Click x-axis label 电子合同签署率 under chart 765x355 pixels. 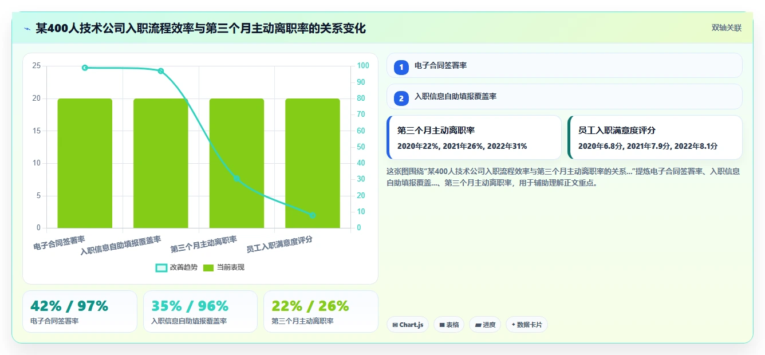pyautogui.click(x=59, y=243)
